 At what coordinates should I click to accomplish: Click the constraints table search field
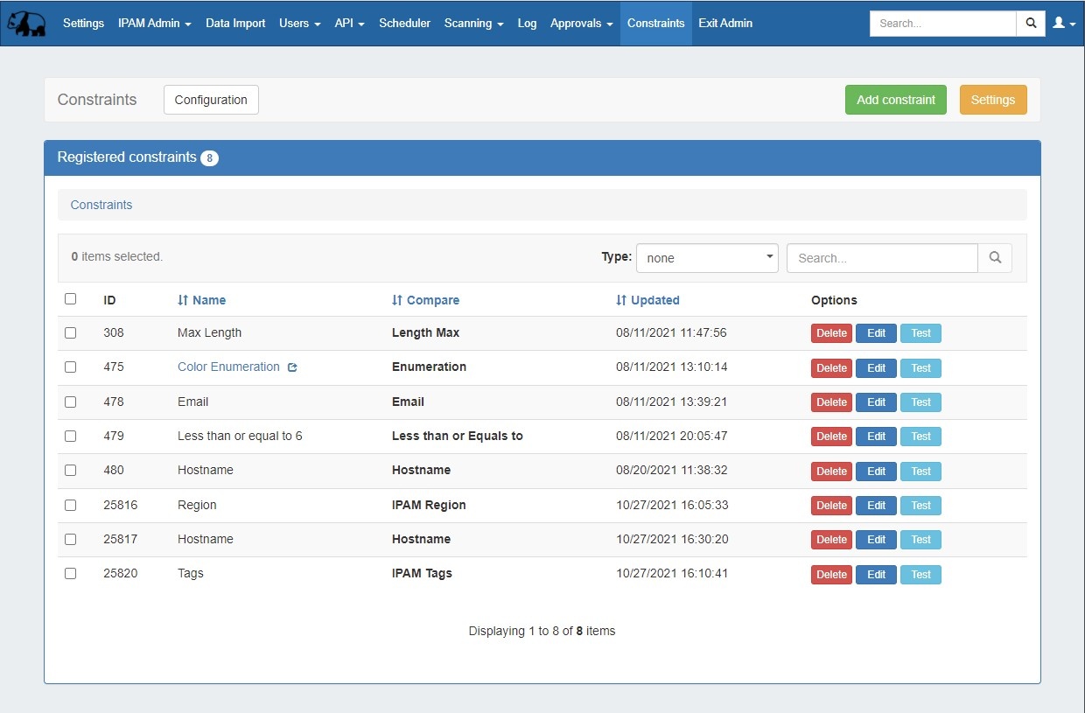tap(881, 258)
